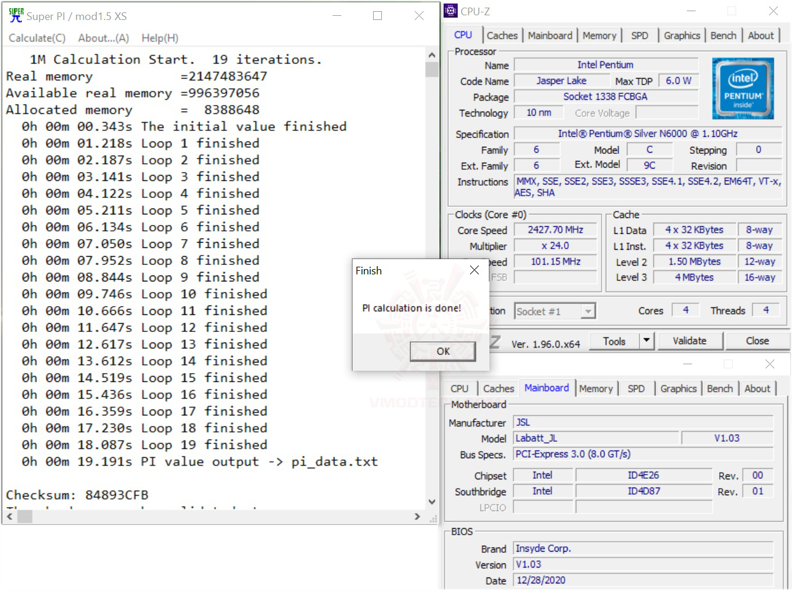Click the Super PI horizontal scrollbar right arrow

click(x=417, y=517)
